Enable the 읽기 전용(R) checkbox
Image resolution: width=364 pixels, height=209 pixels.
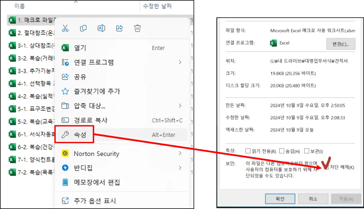coord(248,151)
